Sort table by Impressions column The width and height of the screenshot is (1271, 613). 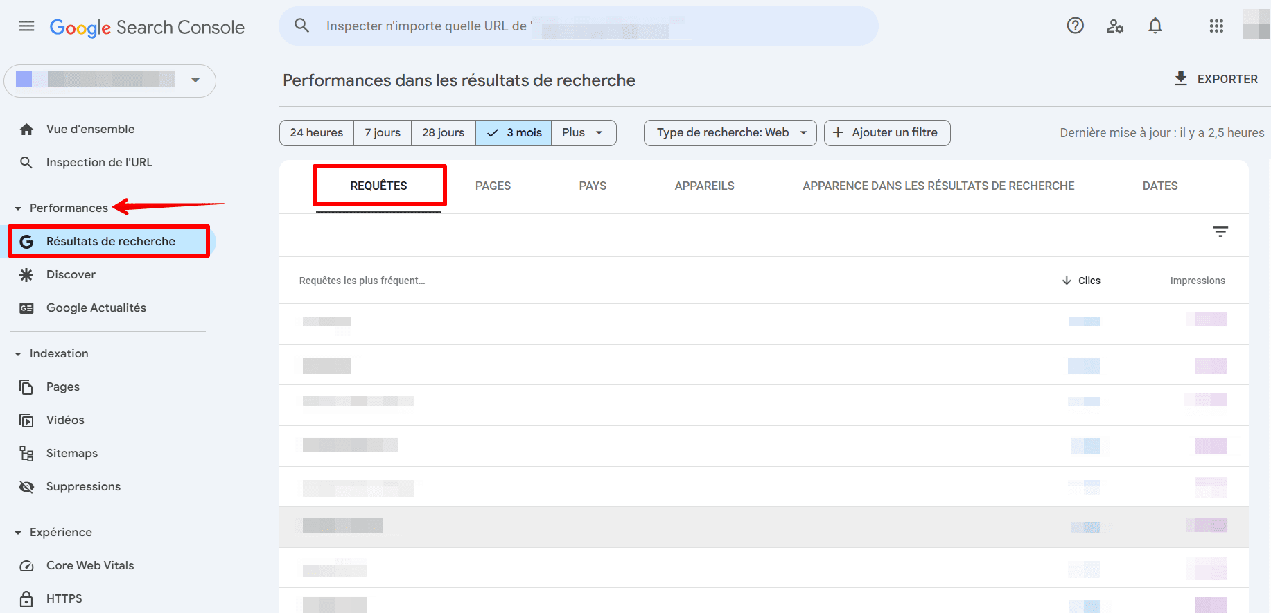(x=1198, y=281)
